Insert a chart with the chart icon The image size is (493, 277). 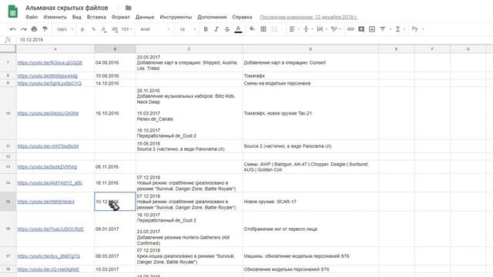pyautogui.click(x=371, y=29)
